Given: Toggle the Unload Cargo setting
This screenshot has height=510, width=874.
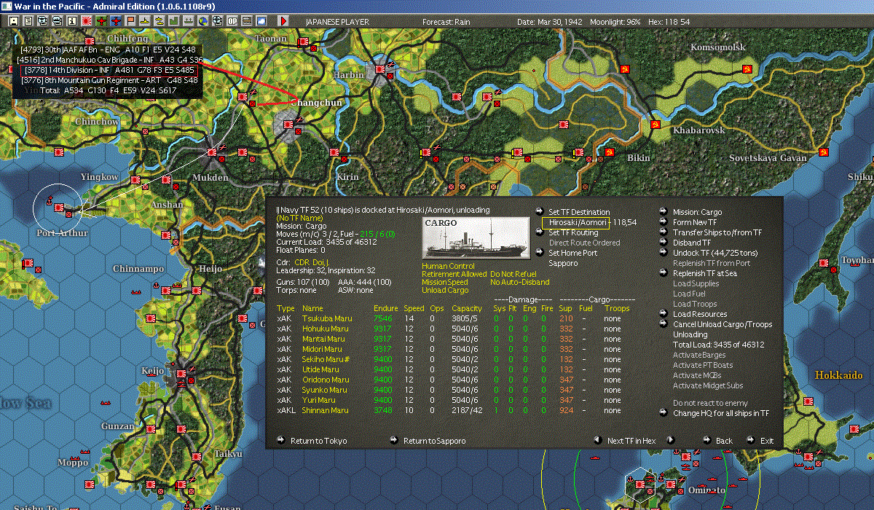Looking at the screenshot, I should tap(446, 290).
